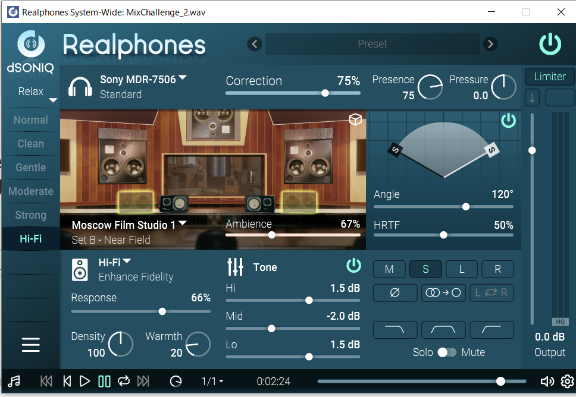The height and width of the screenshot is (397, 576).
Task: Toggle the loop repeat icon
Action: click(124, 382)
